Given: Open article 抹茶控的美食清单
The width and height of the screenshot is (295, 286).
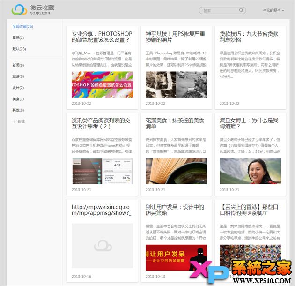Looking at the screenshot, I should 175,123.
